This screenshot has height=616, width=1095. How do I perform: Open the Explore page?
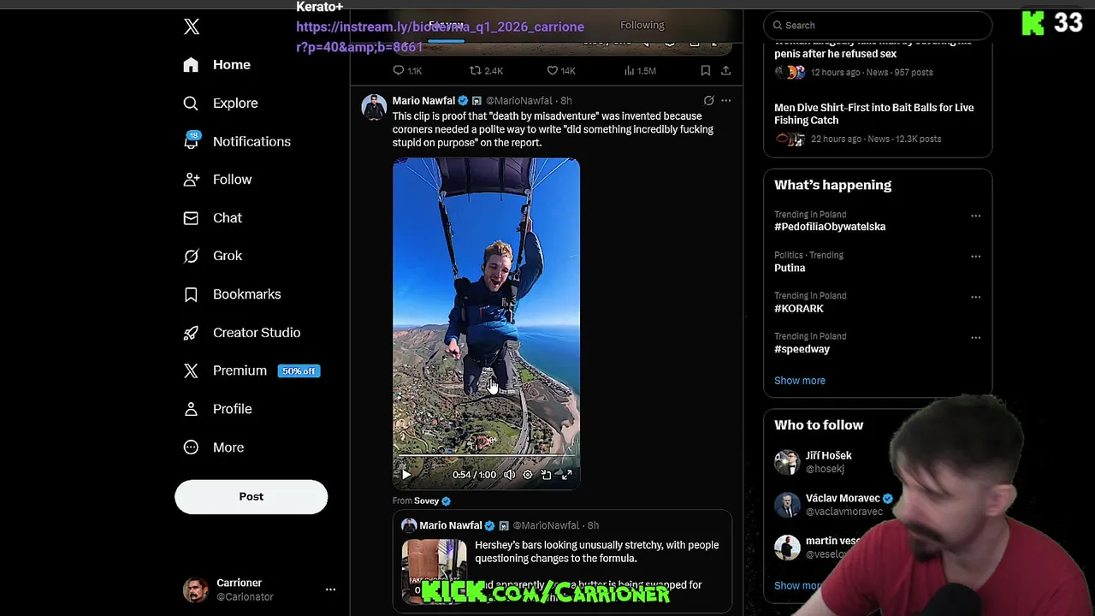point(221,104)
